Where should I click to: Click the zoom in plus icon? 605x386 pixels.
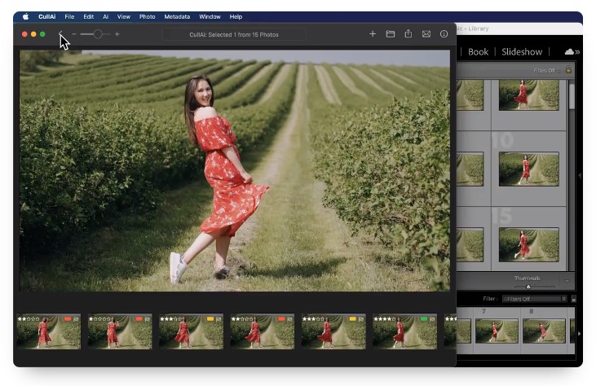coord(117,34)
